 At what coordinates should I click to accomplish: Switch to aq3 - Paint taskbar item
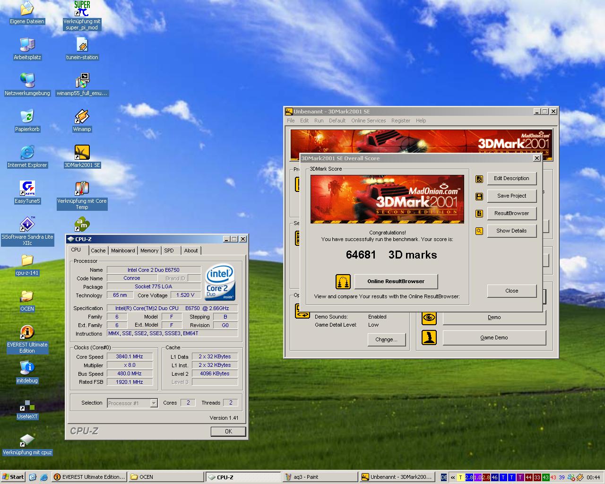click(x=320, y=477)
